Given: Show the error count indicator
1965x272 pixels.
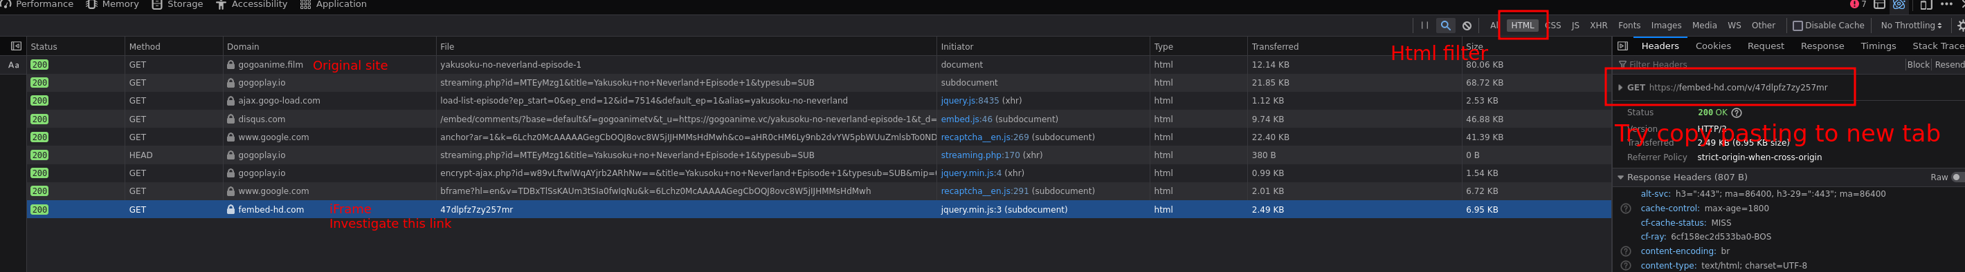Looking at the screenshot, I should (1858, 5).
